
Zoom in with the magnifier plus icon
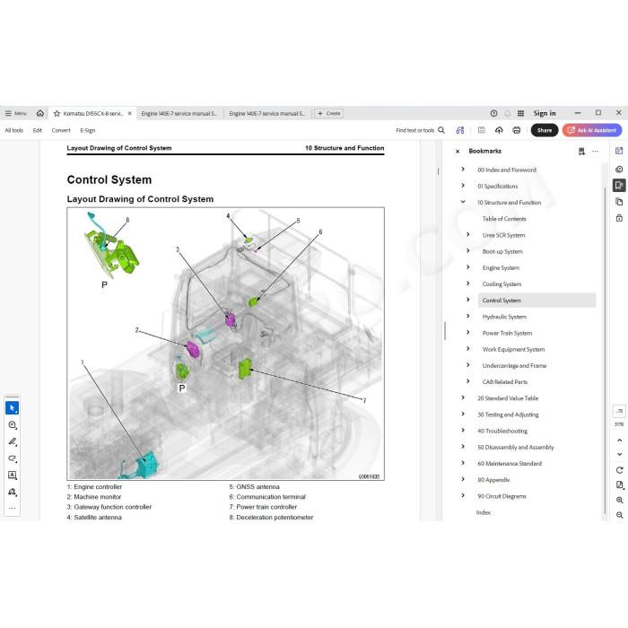[620, 501]
